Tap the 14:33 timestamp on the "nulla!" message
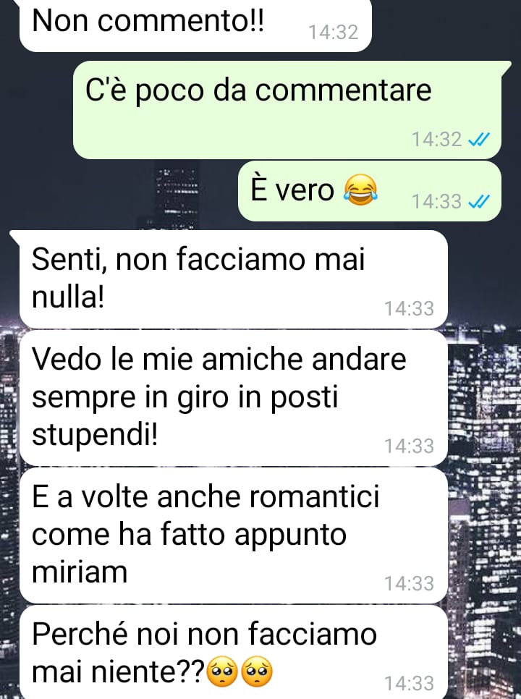The width and height of the screenshot is (521, 699). click(x=409, y=308)
